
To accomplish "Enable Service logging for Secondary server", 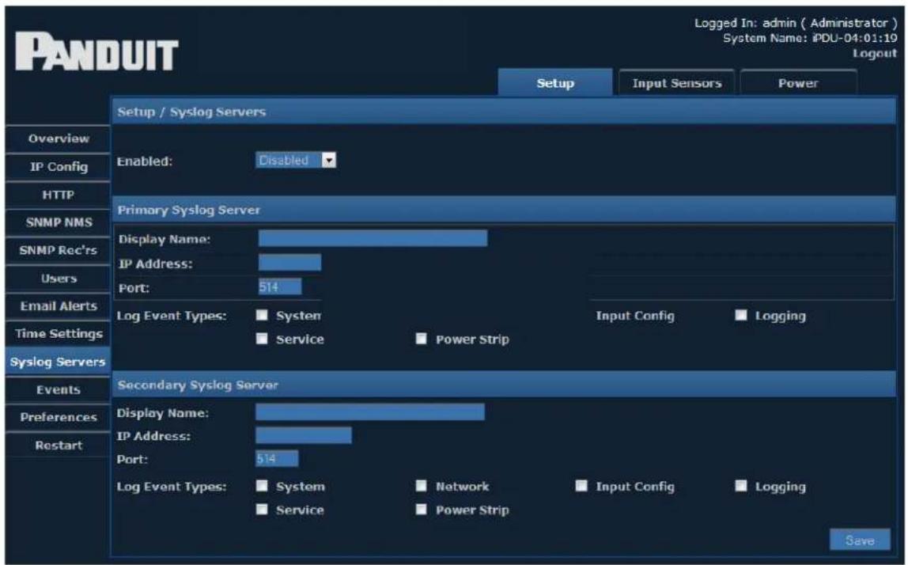I will tap(263, 510).
